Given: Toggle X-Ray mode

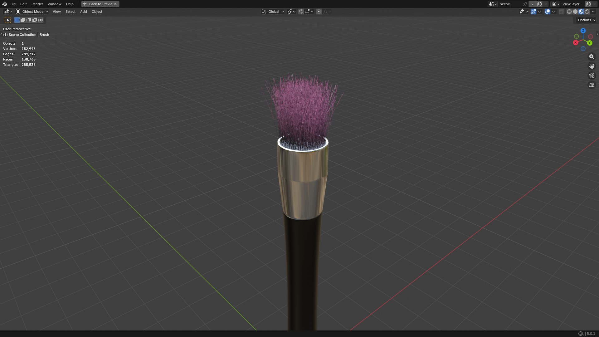Looking at the screenshot, I should [x=562, y=12].
